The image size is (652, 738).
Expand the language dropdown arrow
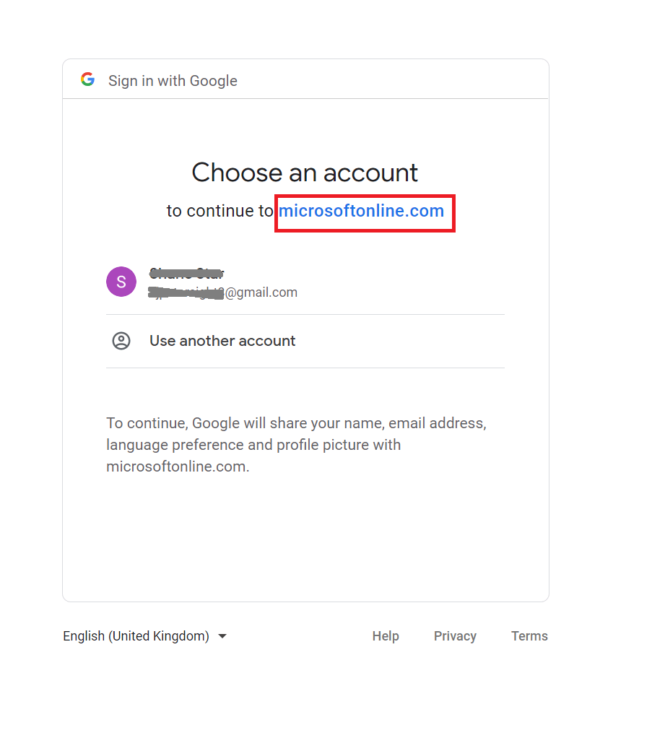tap(222, 636)
